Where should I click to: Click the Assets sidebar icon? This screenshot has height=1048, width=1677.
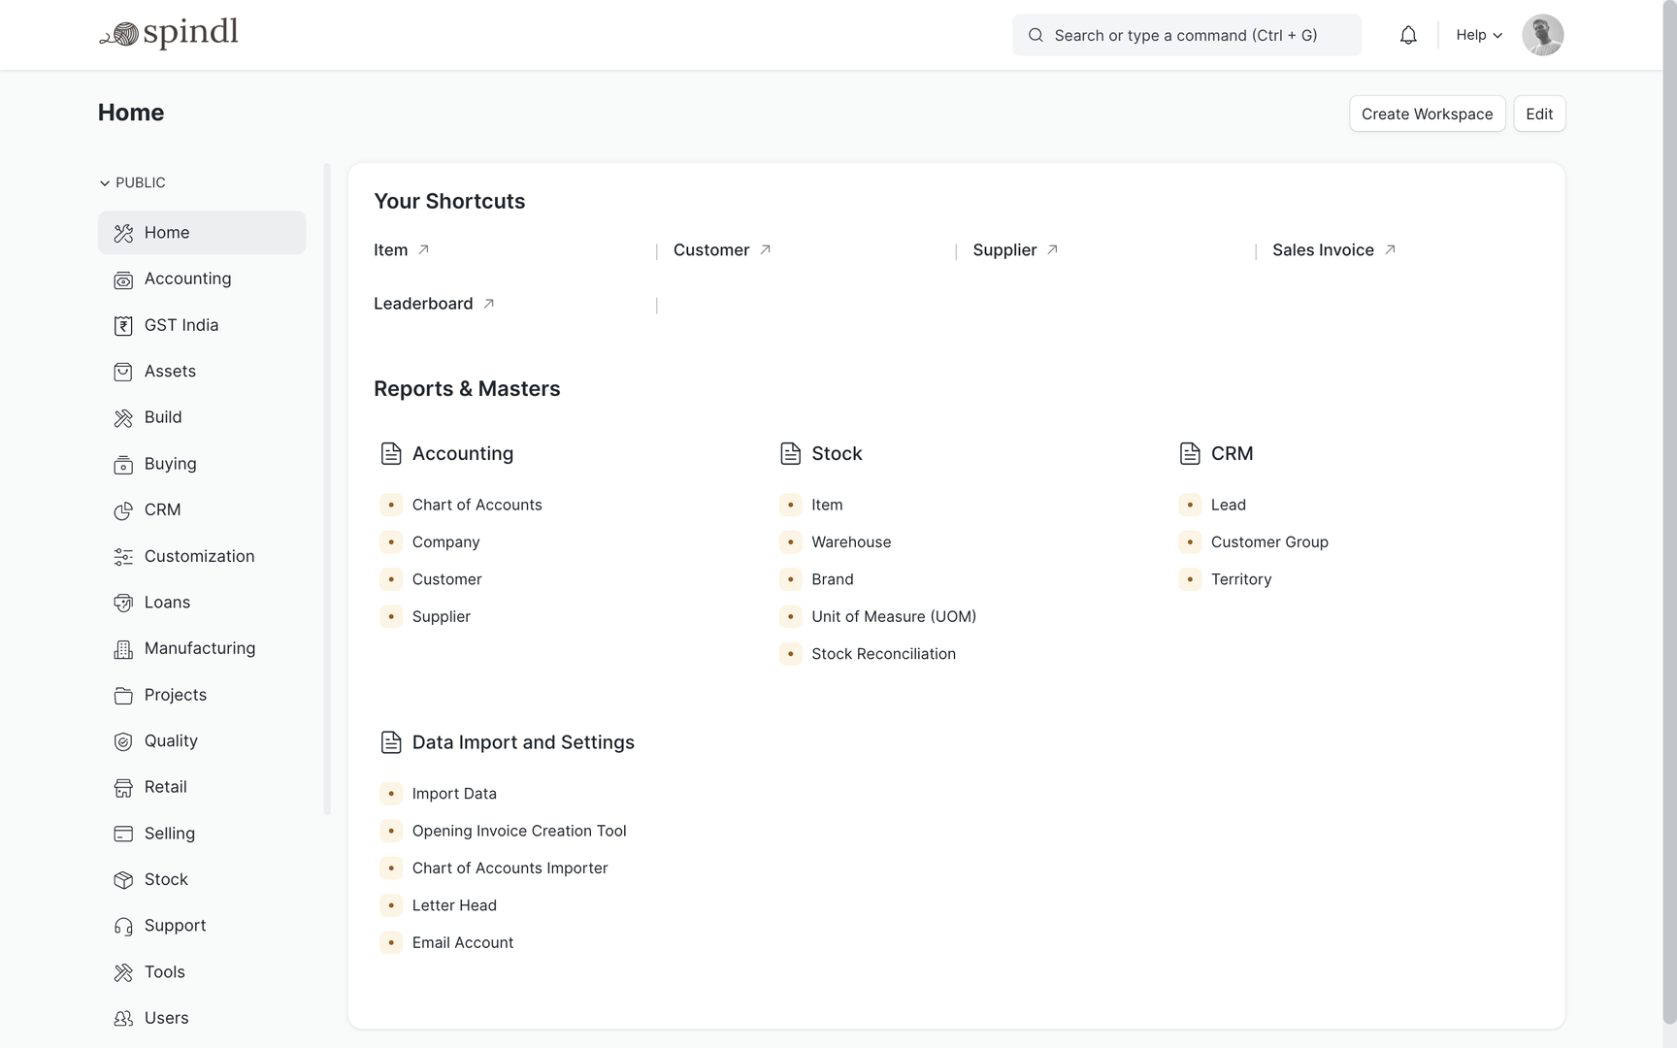point(123,372)
